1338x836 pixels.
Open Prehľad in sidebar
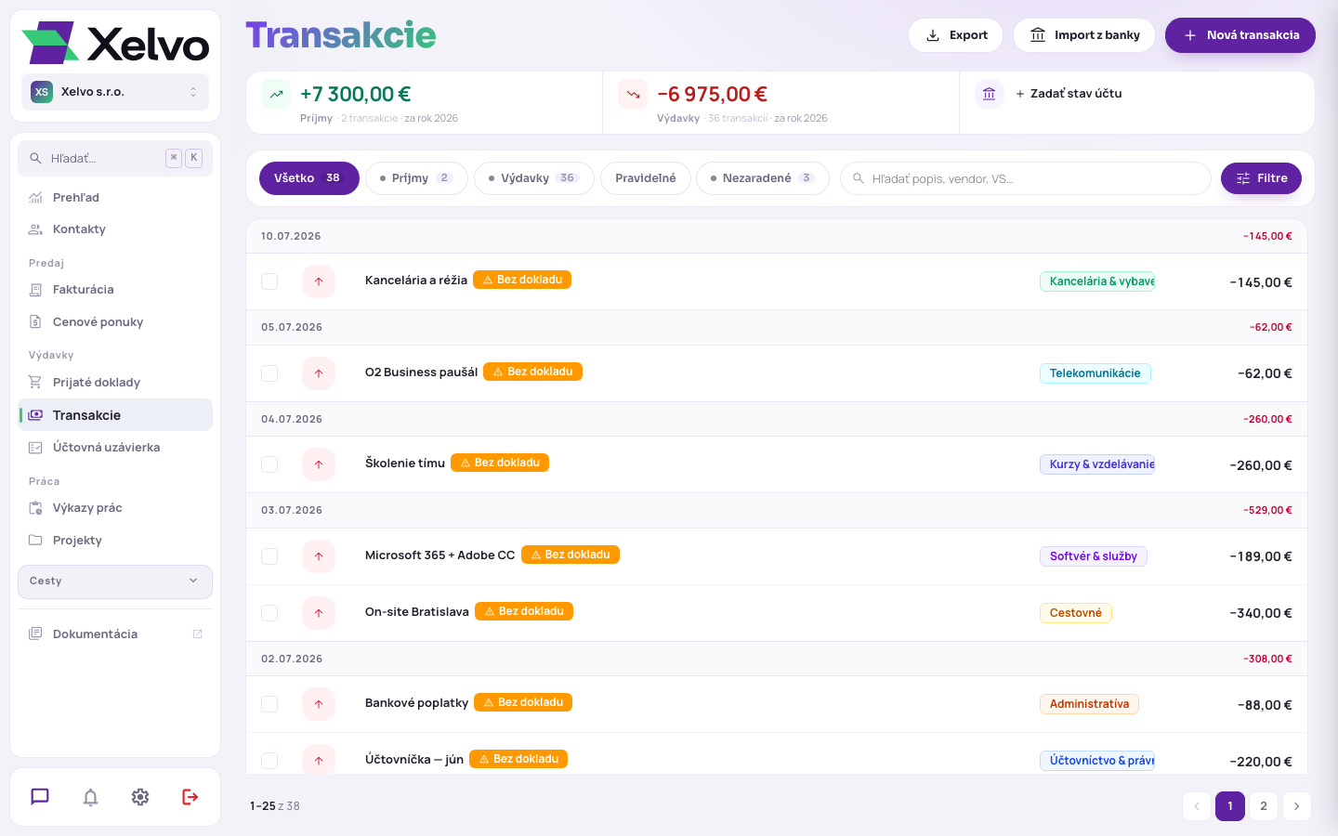115,198
